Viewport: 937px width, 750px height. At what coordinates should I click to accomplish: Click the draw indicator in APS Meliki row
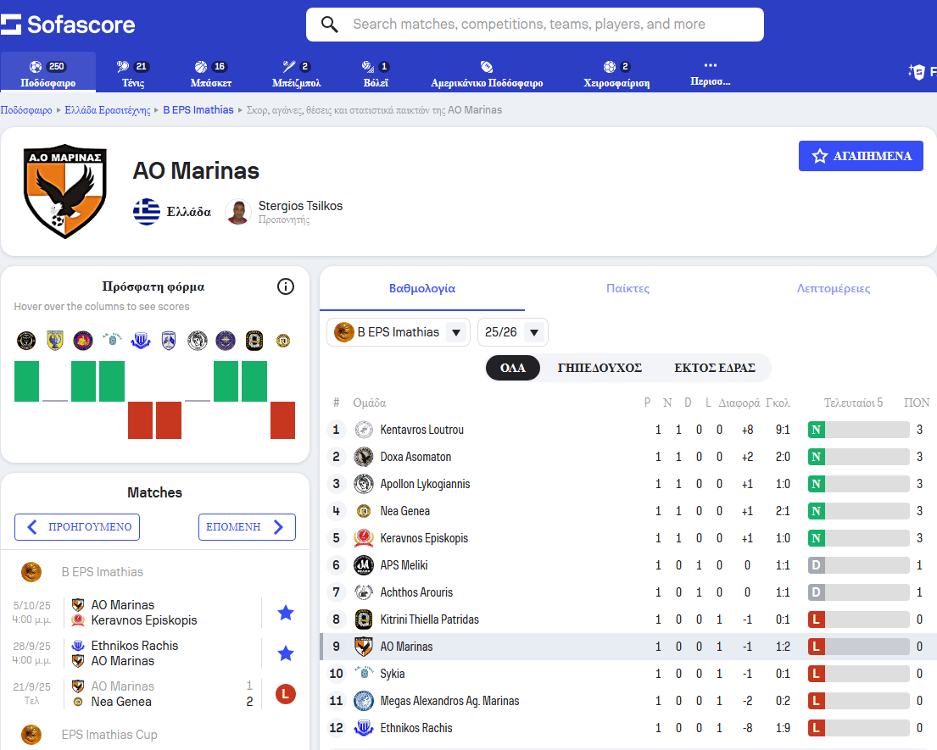click(817, 565)
